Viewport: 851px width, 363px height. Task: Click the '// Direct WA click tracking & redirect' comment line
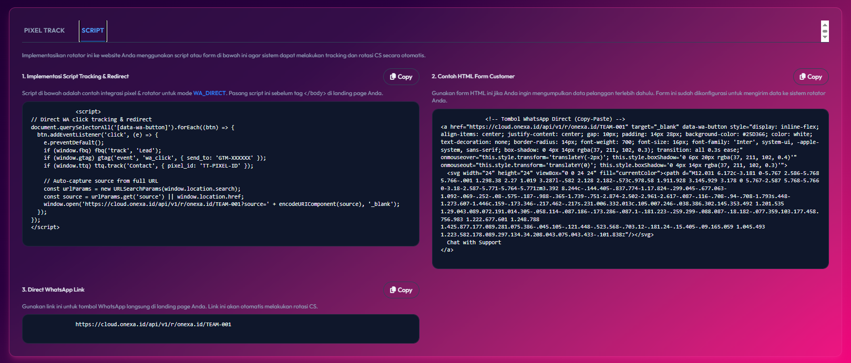pos(91,119)
